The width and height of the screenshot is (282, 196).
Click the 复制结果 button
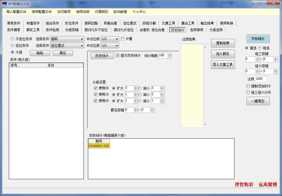pos(223,43)
